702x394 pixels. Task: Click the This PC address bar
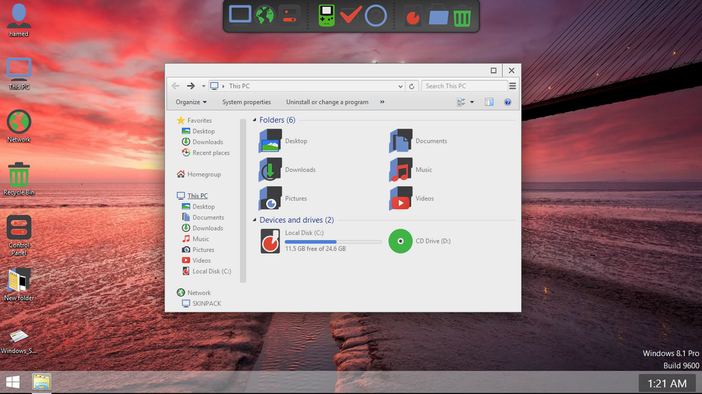point(307,86)
